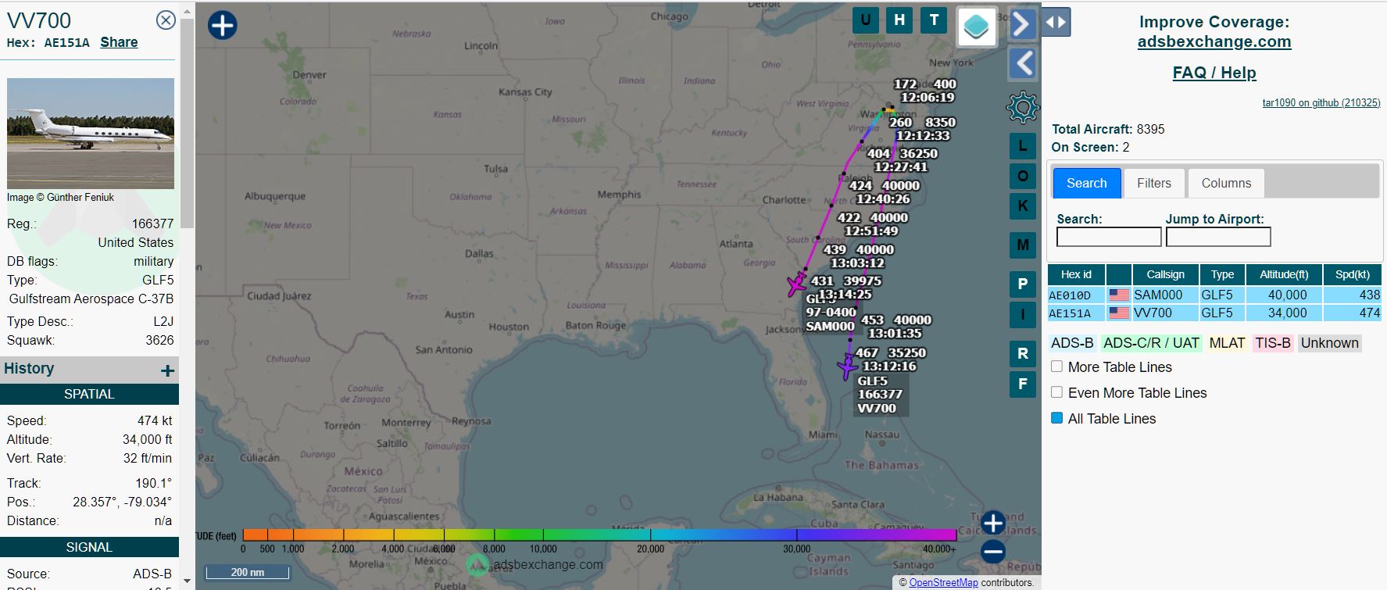Uncheck All Table Lines checkbox
The image size is (1387, 590).
point(1056,418)
